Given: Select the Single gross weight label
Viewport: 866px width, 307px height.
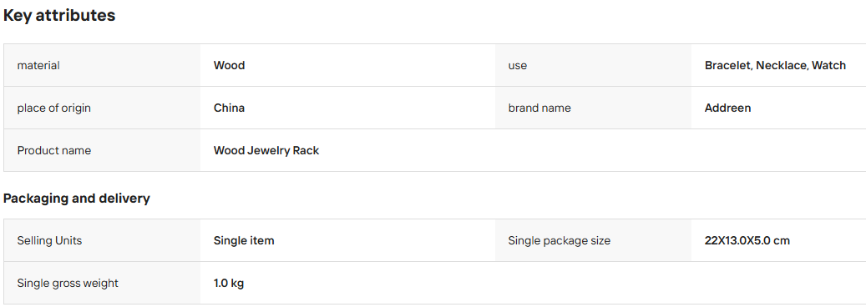Looking at the screenshot, I should click(68, 284).
